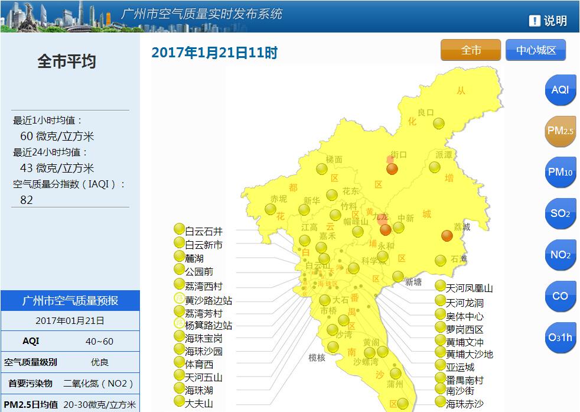Click the orange 荔城 station marker

click(447, 236)
